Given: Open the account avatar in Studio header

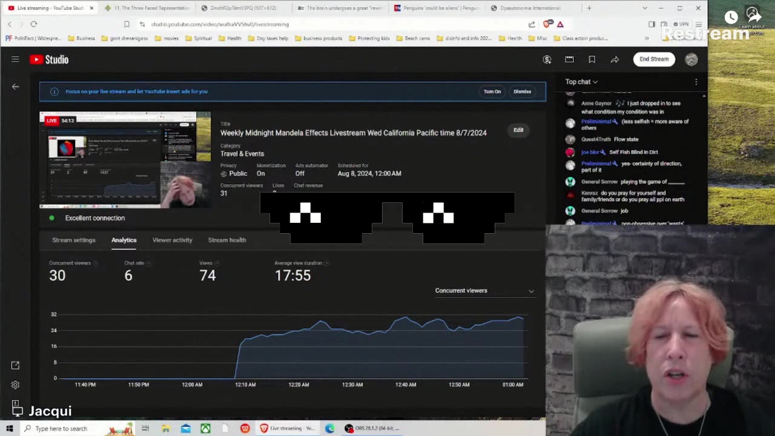Looking at the screenshot, I should click(x=691, y=59).
